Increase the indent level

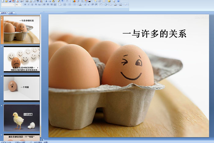[96, 5]
